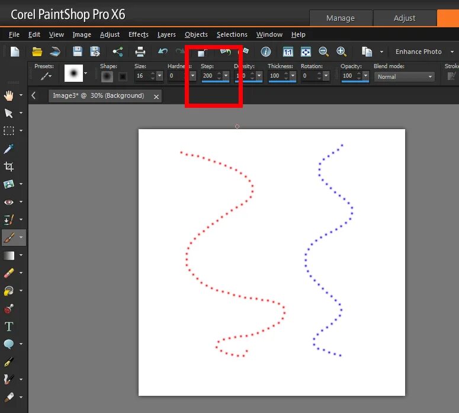459x413 pixels.
Task: Choose the round brush shape
Action: pyautogui.click(x=107, y=77)
